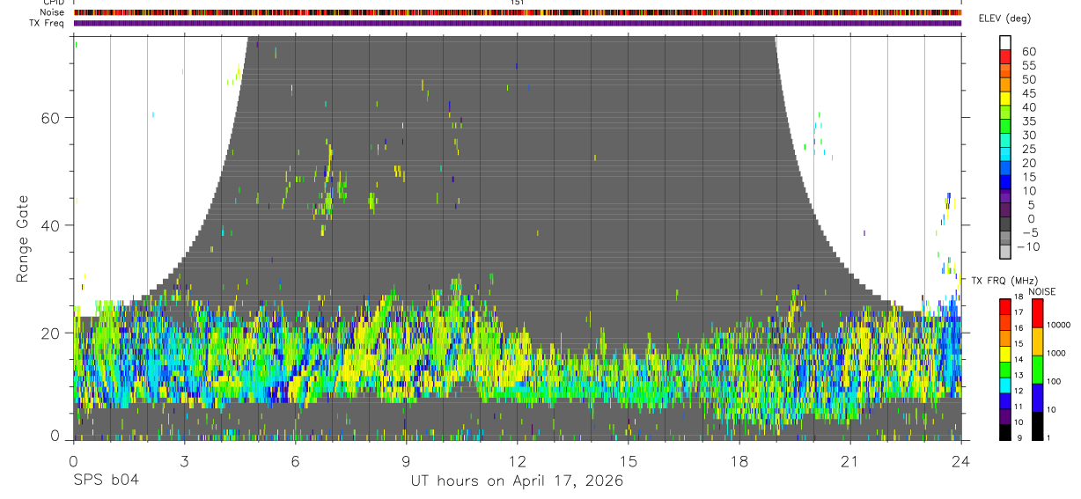Pick the orange segment of NOISE colorbar
This screenshot has width=1081, height=499.
click(1037, 341)
